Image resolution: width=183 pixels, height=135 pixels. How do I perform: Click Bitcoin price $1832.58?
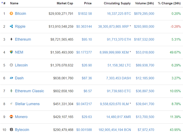(85, 14)
